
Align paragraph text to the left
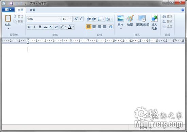(x=89, y=27)
